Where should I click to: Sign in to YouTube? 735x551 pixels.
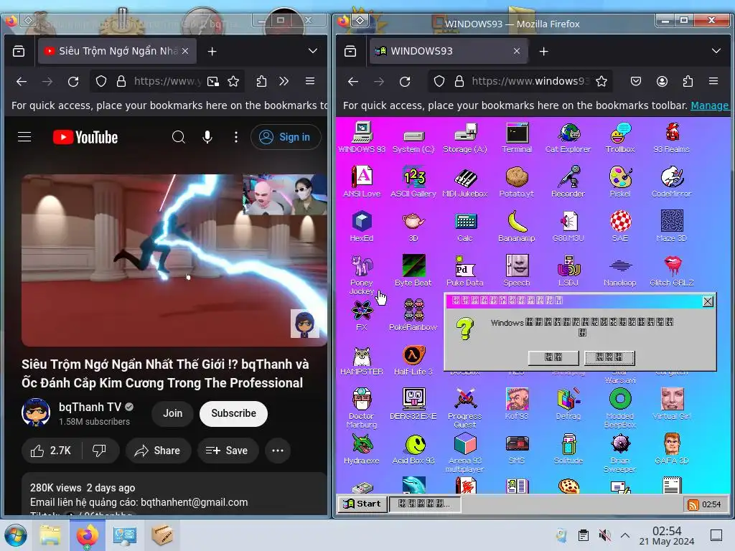coord(286,137)
